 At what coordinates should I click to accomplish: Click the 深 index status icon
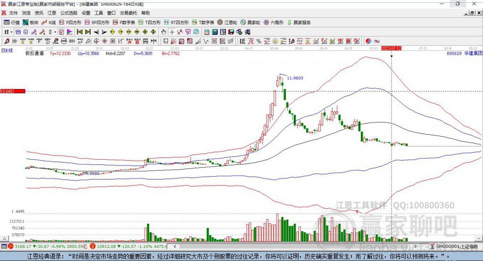pyautogui.click(x=93, y=246)
